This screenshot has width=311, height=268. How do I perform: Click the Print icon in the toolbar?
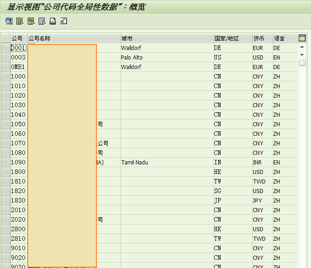click(53, 21)
